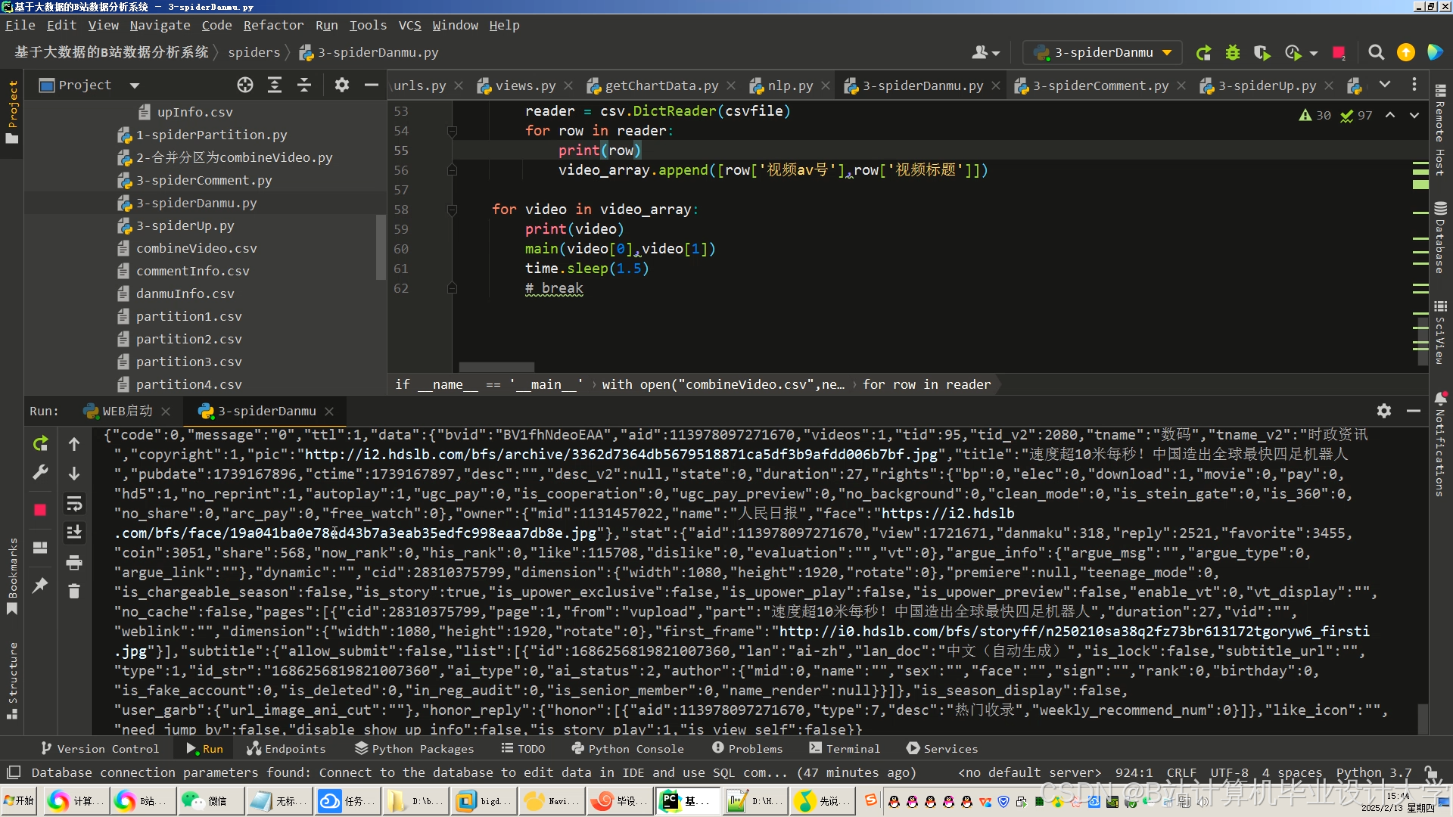The width and height of the screenshot is (1453, 817).
Task: Click the editor horizontal scrollbar thumb
Action: [496, 367]
